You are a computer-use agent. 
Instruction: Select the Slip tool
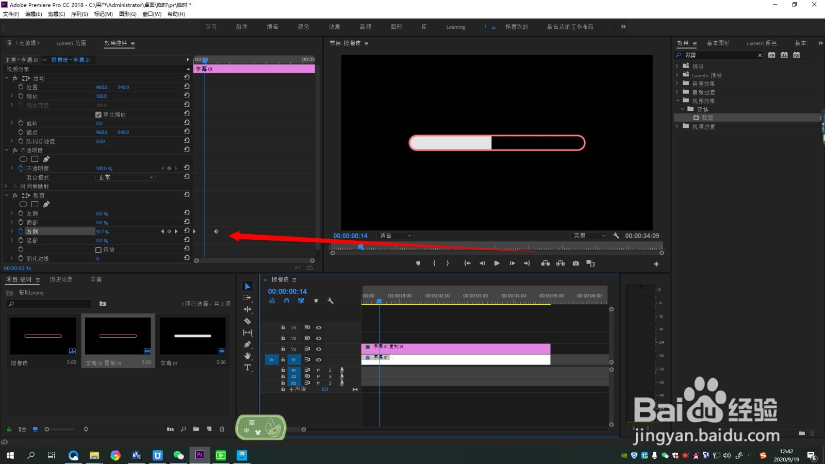pos(247,333)
